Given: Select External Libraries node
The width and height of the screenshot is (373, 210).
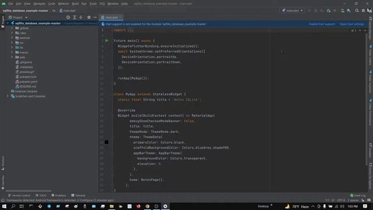Looking at the screenshot, I should pyautogui.click(x=24, y=92).
